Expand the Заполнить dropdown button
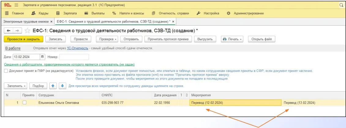The image size is (346, 128). (x=15, y=86)
